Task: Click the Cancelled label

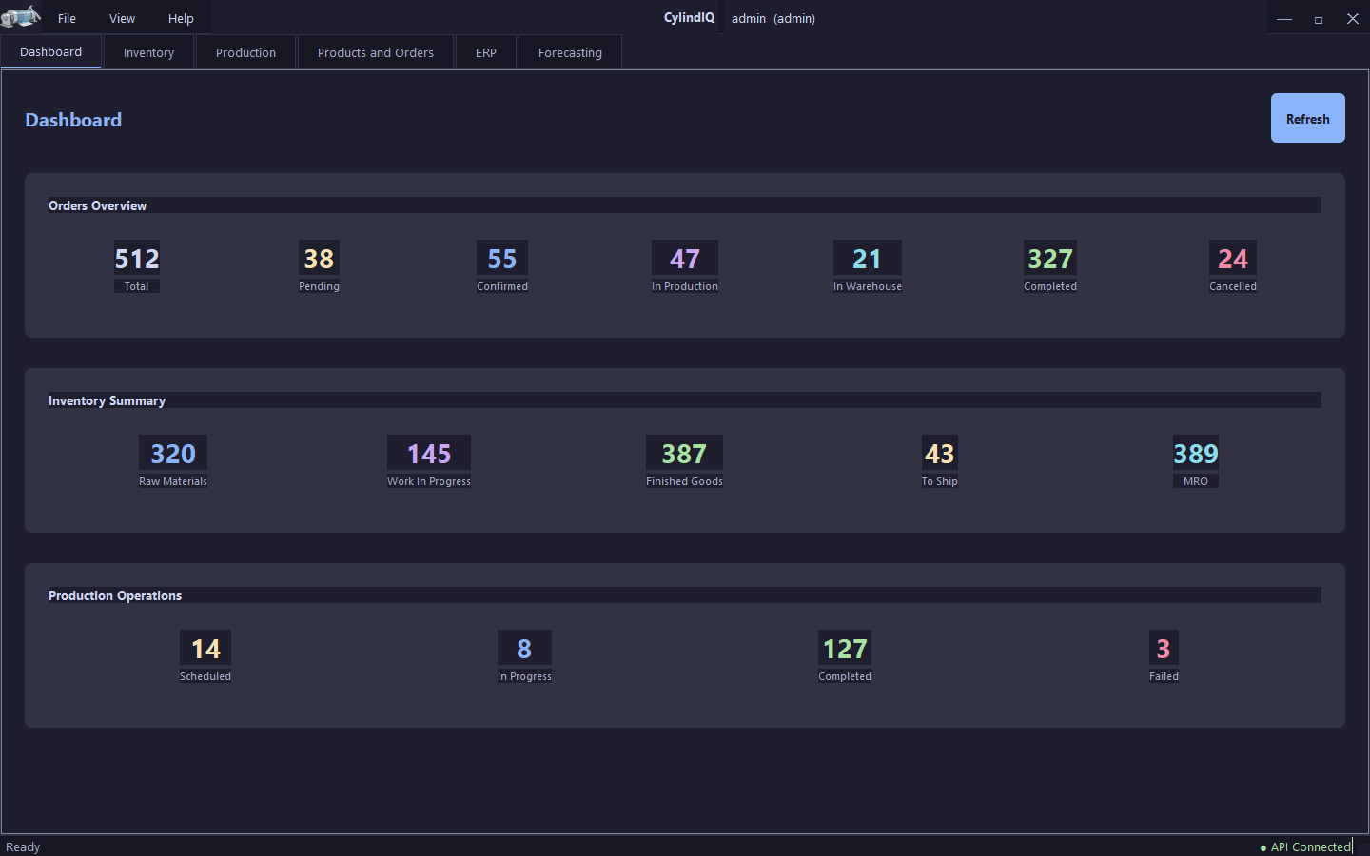Action: (1233, 286)
